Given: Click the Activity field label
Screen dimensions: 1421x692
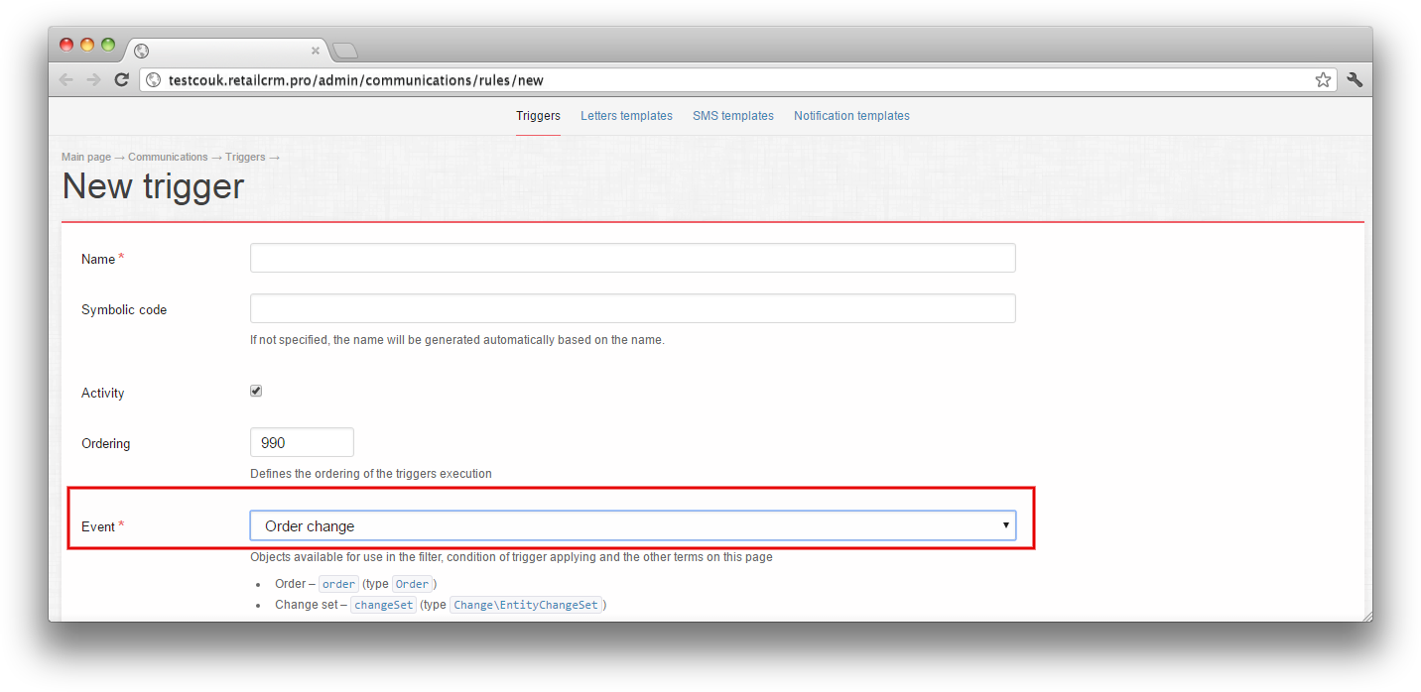Looking at the screenshot, I should coord(103,394).
